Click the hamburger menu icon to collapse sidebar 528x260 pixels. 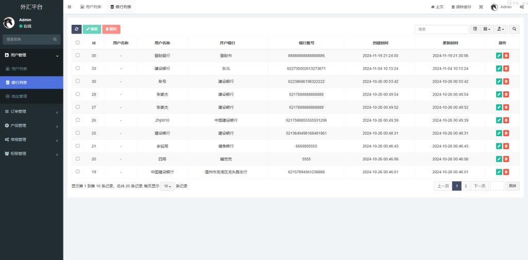click(70, 7)
